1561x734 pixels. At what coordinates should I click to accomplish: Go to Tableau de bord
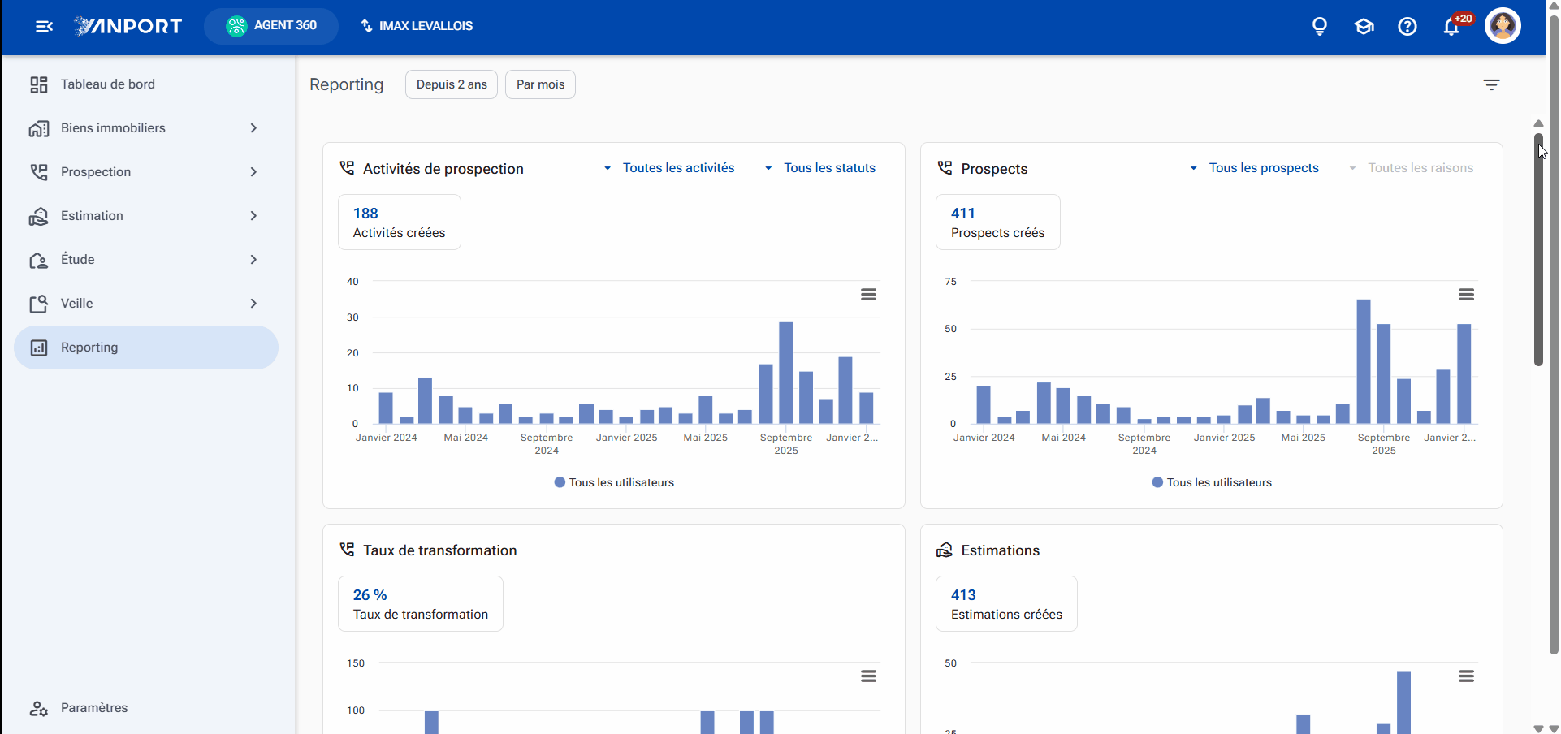tap(146, 84)
